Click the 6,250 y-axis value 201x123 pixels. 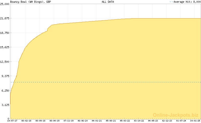pos(6,91)
